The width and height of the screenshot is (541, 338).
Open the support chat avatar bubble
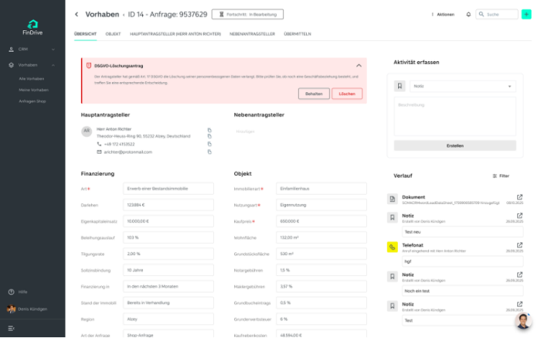524,322
